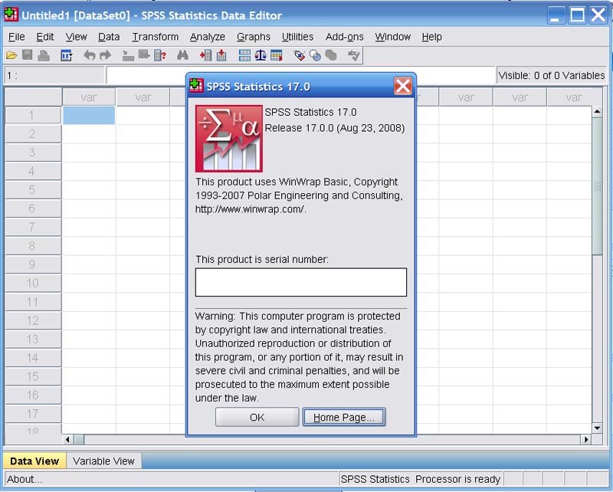
Task: Click the Home Page button
Action: (343, 417)
